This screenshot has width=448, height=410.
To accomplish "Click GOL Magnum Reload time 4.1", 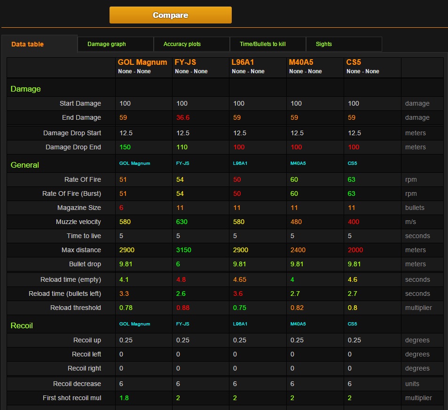I will (124, 279).
